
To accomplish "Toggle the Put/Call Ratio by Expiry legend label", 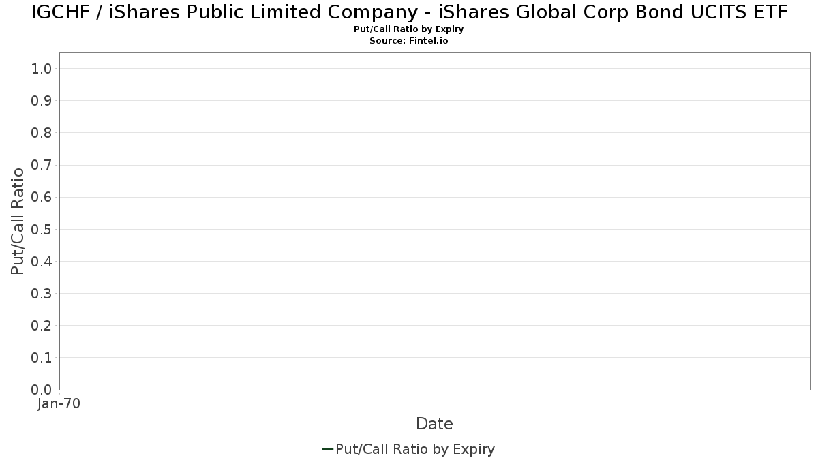I will 415,449.
